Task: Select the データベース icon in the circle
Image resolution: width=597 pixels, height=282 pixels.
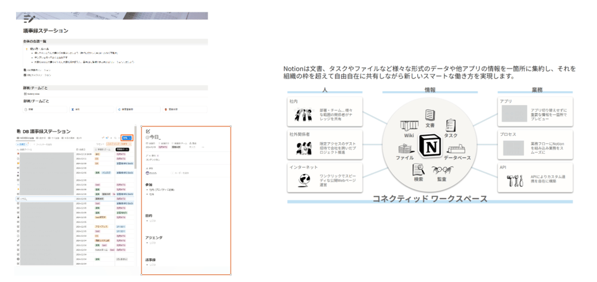Action: pos(457,148)
